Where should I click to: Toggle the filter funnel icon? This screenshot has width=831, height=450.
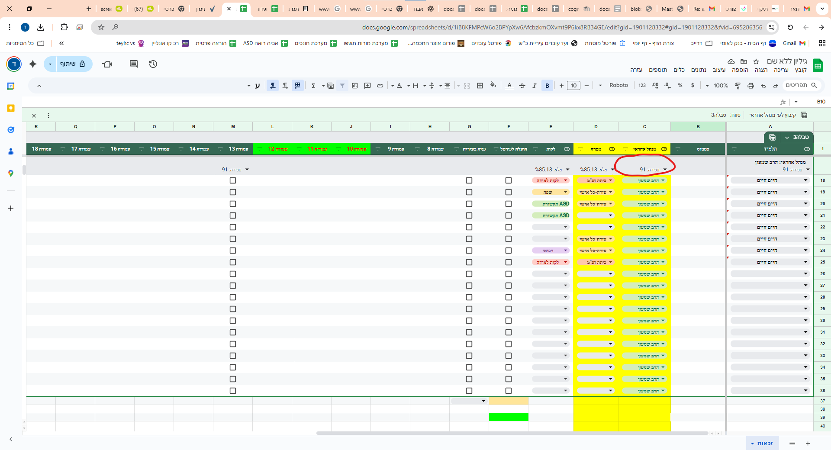(342, 86)
